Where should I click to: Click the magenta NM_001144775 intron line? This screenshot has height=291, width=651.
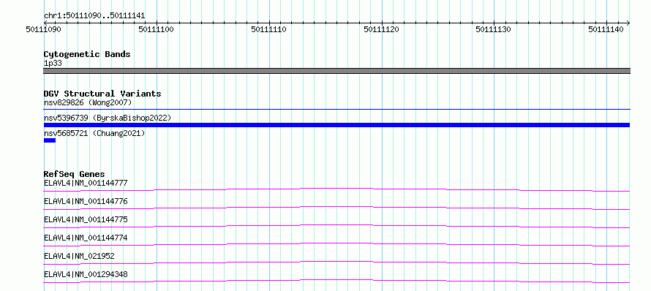click(x=336, y=226)
